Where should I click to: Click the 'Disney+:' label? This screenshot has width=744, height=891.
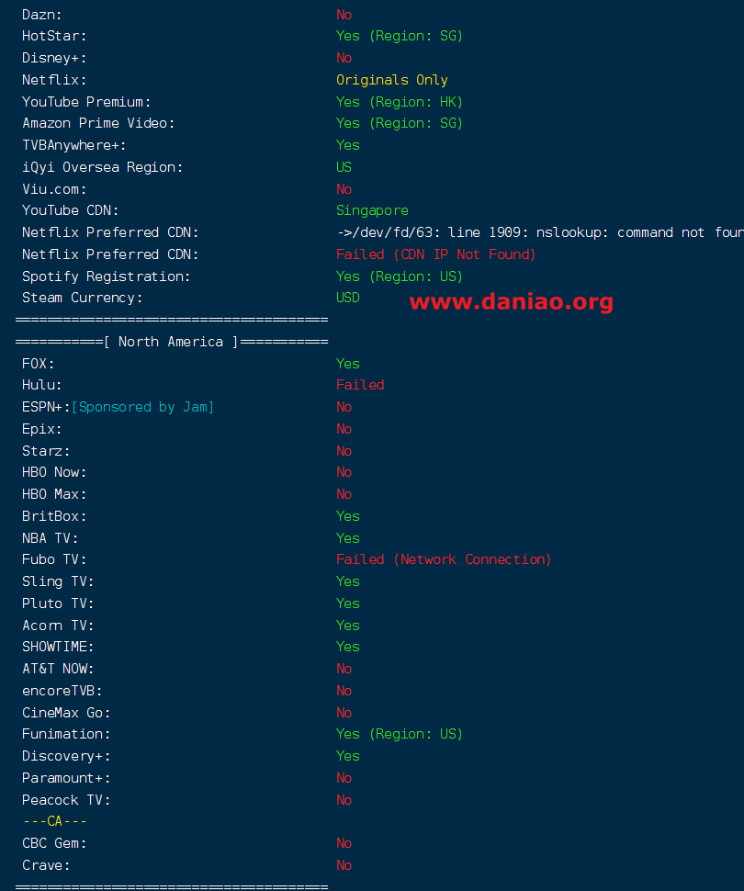[54, 58]
